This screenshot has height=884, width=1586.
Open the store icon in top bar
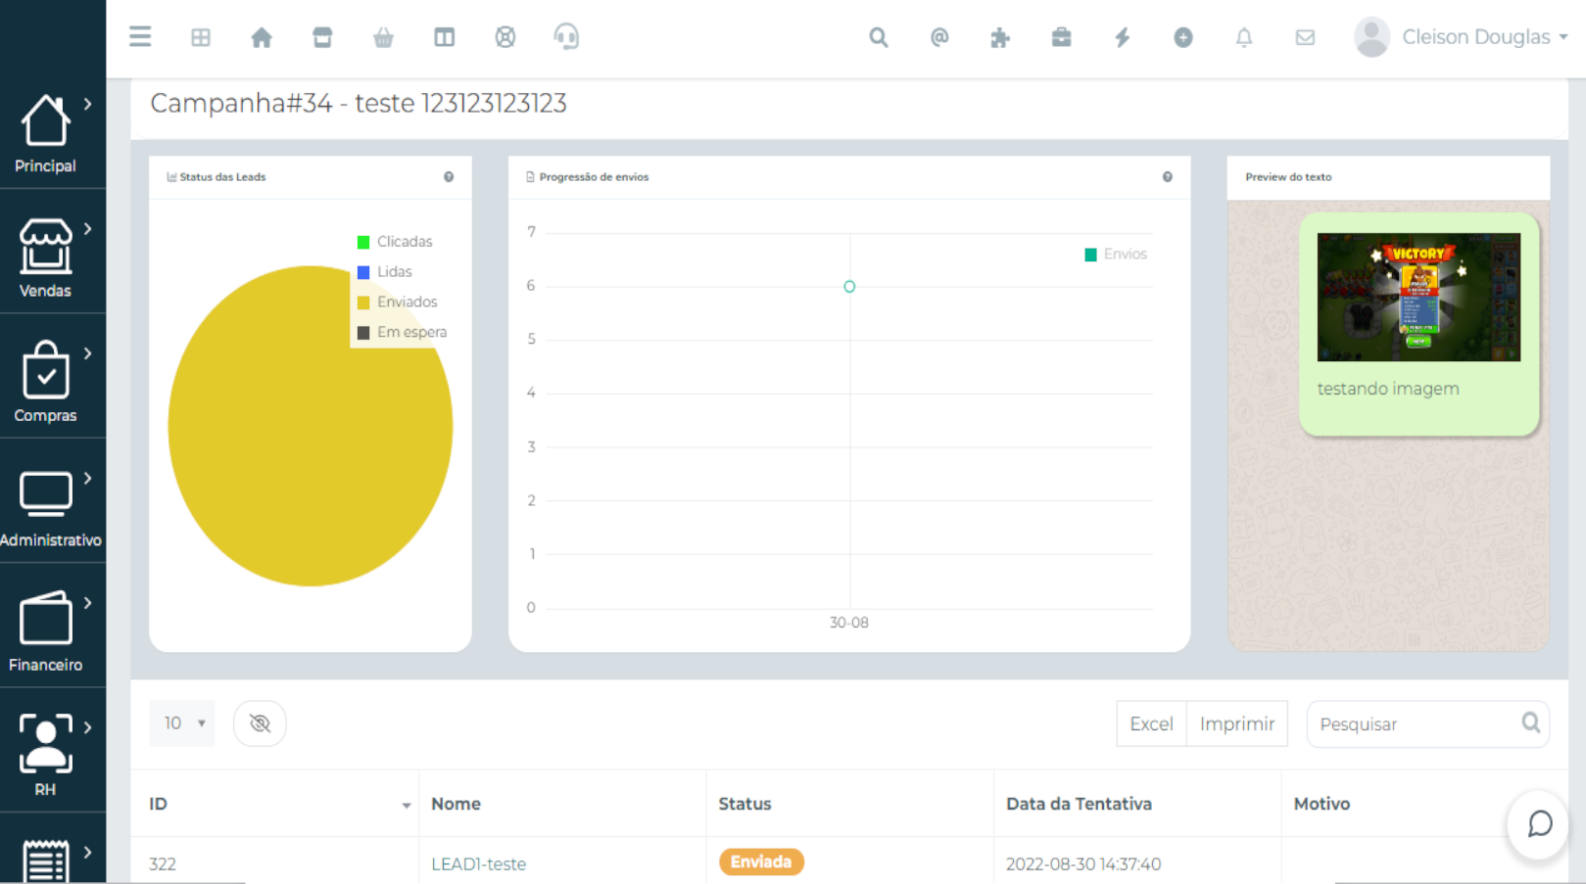tap(322, 37)
